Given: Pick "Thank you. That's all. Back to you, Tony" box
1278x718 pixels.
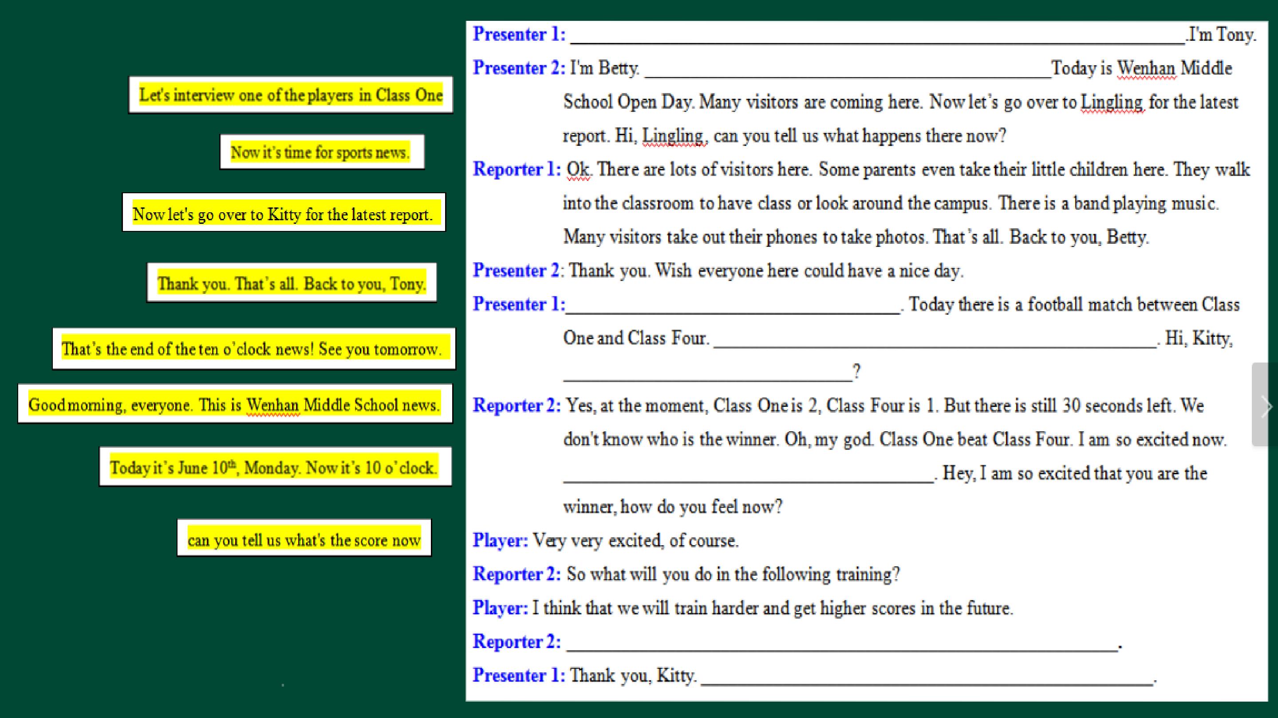Looking at the screenshot, I should (292, 283).
